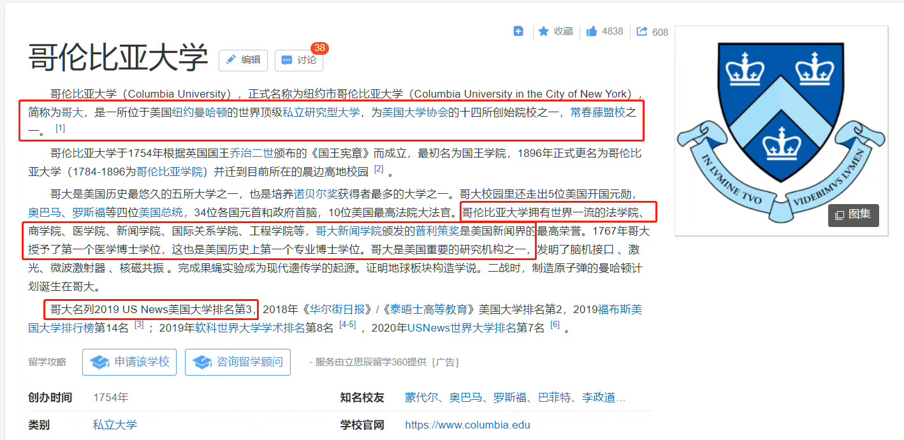Click the 创办时间 label

click(50, 398)
